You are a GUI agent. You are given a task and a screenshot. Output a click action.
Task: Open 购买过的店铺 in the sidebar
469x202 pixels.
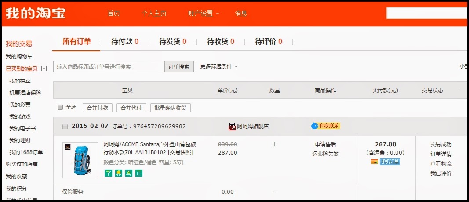tap(22, 164)
